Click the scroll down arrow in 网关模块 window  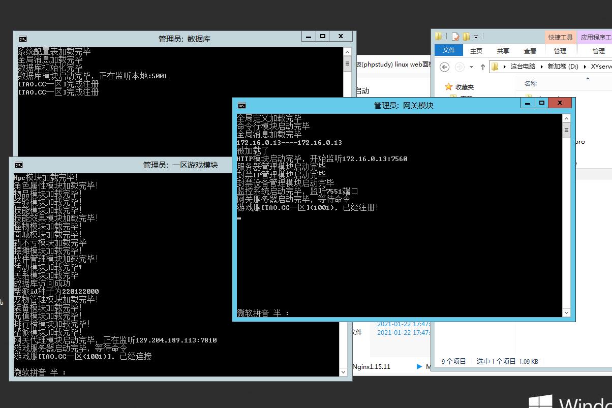(566, 312)
